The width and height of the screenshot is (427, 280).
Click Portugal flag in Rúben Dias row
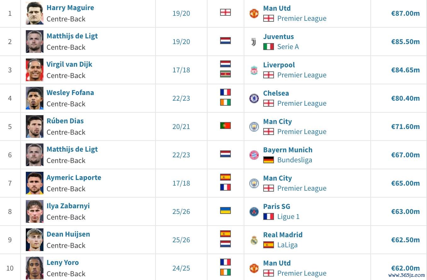(225, 126)
